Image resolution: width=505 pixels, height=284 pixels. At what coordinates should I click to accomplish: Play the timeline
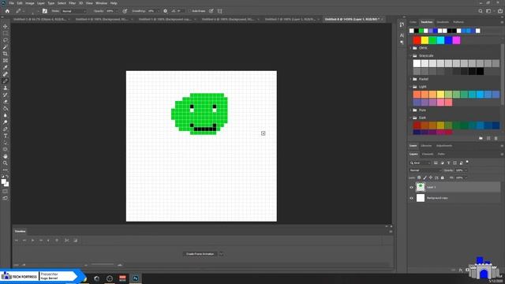32,240
